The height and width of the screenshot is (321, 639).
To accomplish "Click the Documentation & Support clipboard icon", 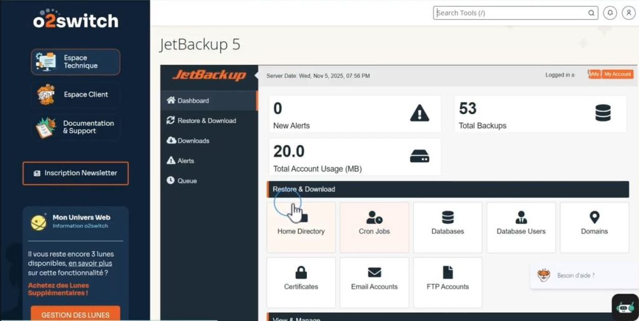I will click(46, 127).
